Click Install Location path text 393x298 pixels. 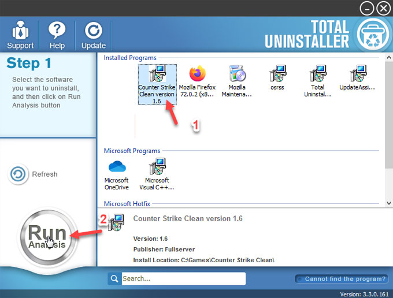pyautogui.click(x=203, y=260)
